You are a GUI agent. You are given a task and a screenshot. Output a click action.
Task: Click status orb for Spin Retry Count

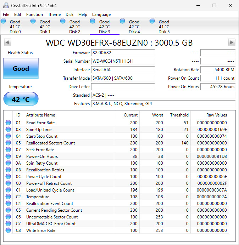(x=8, y=163)
